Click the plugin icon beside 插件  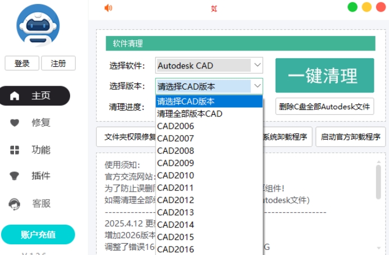coord(15,176)
